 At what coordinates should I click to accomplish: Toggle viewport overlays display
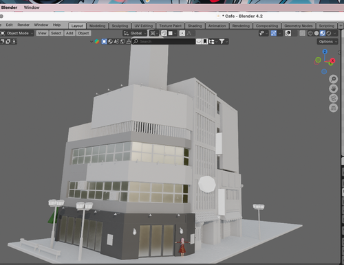[288, 34]
